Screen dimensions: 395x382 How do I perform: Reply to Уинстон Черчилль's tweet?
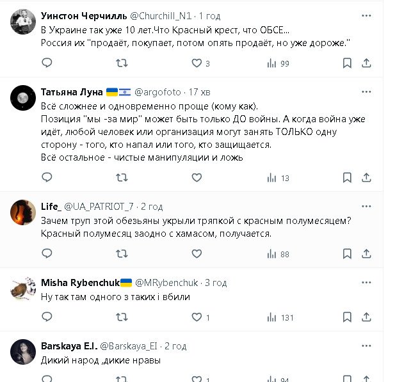47,63
